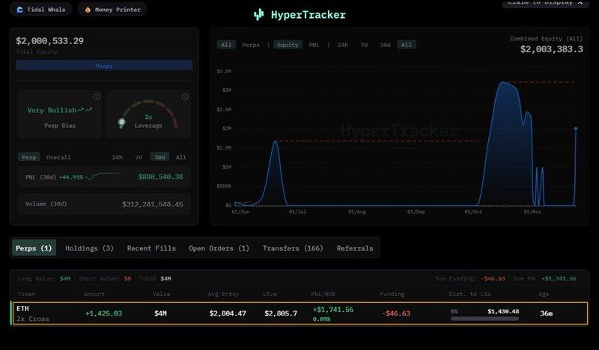
Task: Open the Leverage info icon
Action: coord(184,97)
